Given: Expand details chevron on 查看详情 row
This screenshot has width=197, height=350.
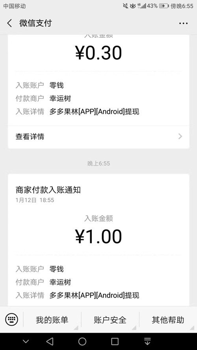Looking at the screenshot, I should (180, 136).
